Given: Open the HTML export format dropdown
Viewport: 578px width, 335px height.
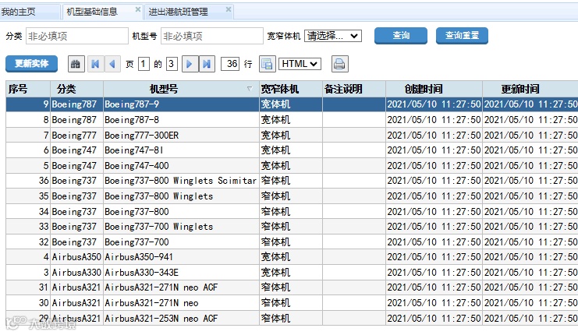Looking at the screenshot, I should (x=300, y=64).
